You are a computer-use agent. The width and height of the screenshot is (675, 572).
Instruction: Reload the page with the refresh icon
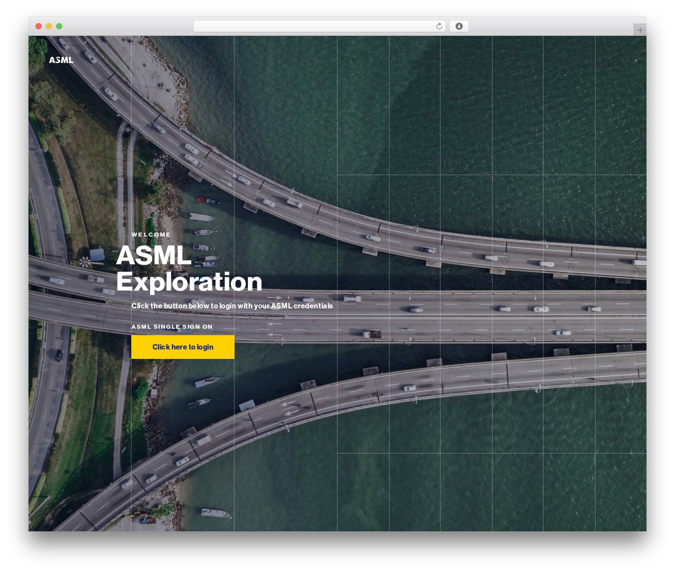pos(439,26)
